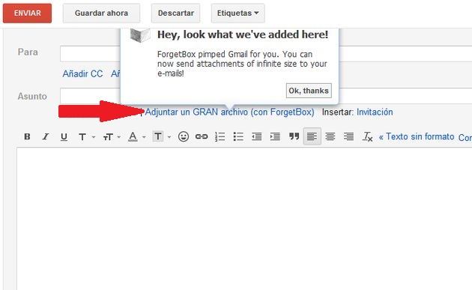Click the Añadir CC link

point(82,73)
